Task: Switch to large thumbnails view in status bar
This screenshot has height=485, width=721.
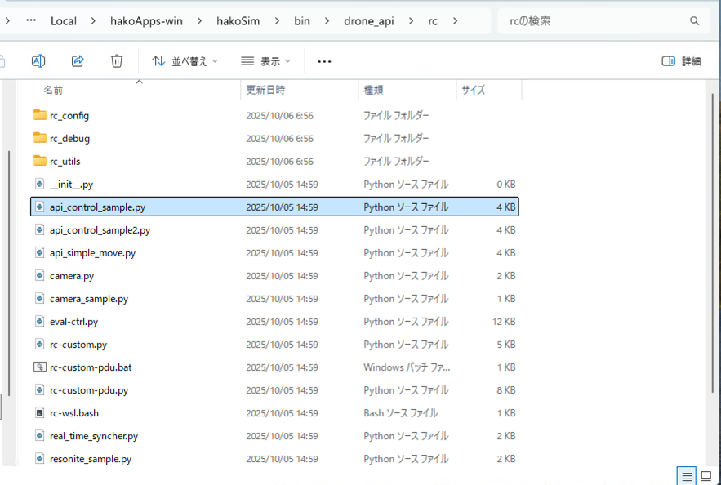Action: point(706,476)
